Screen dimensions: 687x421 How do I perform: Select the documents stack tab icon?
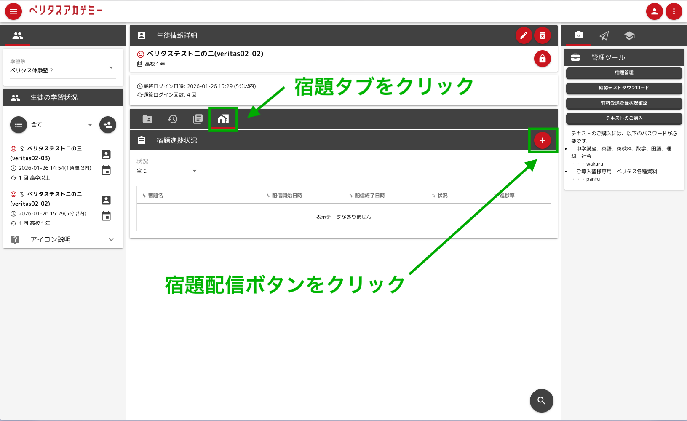pyautogui.click(x=198, y=119)
